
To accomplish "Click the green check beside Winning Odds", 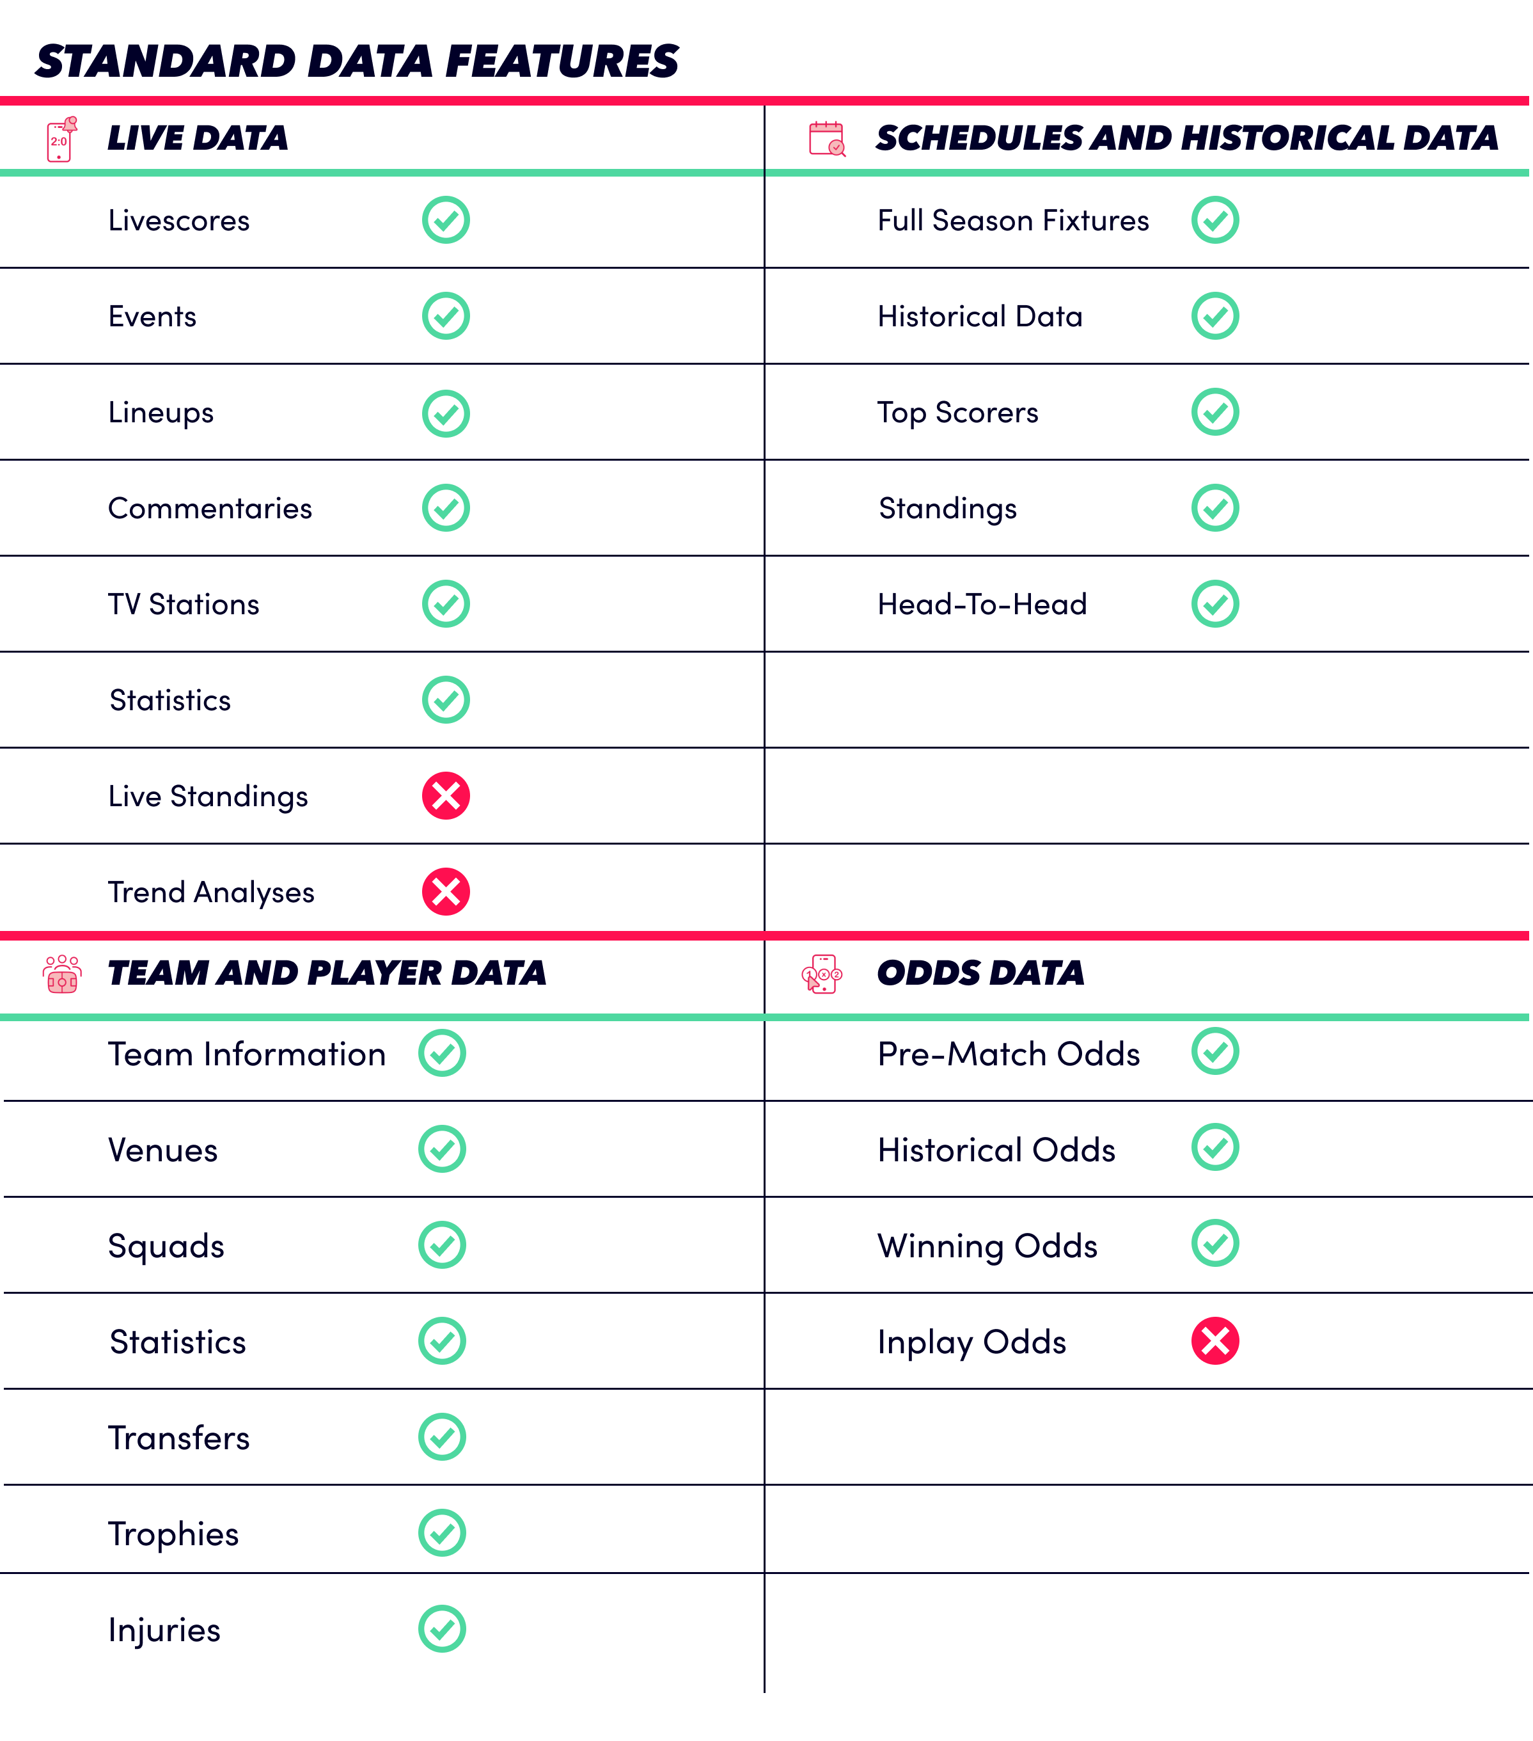I will point(1215,1243).
